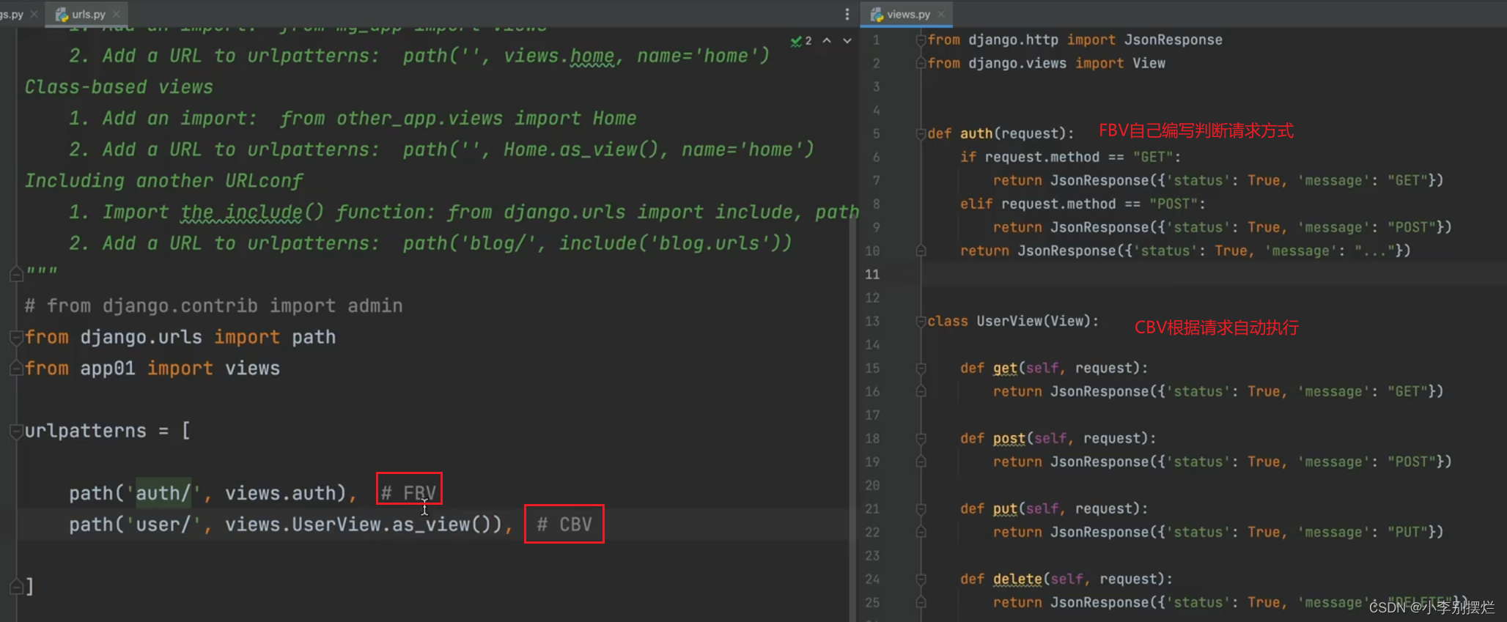Collapse the delete method of UserView
The height and width of the screenshot is (622, 1507).
click(921, 580)
